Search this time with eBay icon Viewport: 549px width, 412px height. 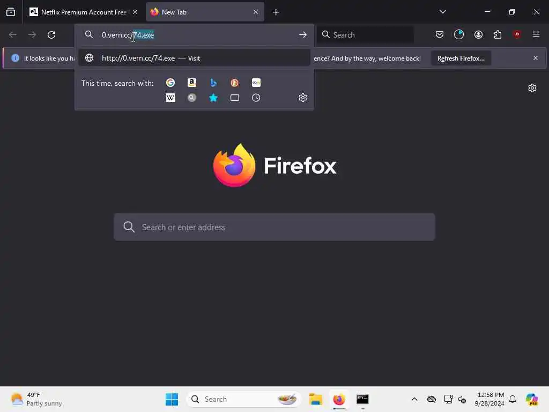[256, 83]
